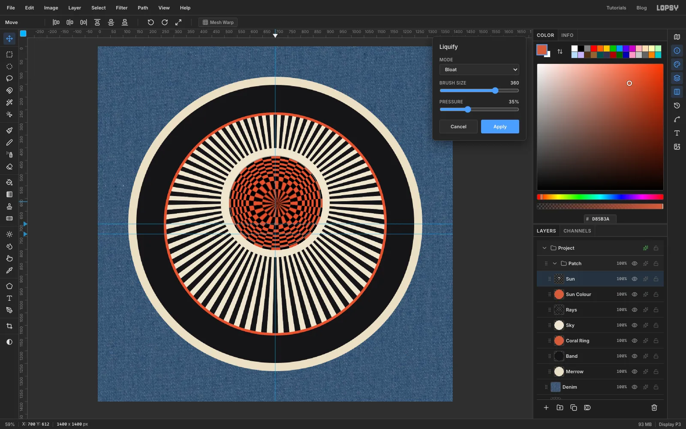This screenshot has height=429, width=686.
Task: Lock the Merrow layer
Action: pyautogui.click(x=656, y=372)
